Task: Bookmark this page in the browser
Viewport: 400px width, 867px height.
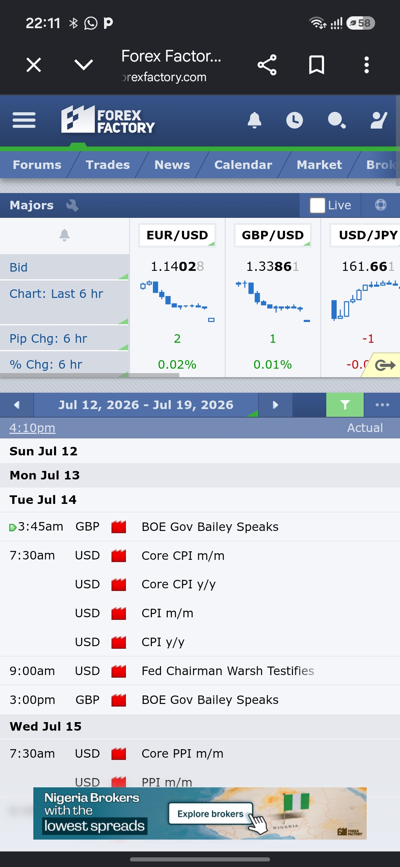Action: point(317,65)
